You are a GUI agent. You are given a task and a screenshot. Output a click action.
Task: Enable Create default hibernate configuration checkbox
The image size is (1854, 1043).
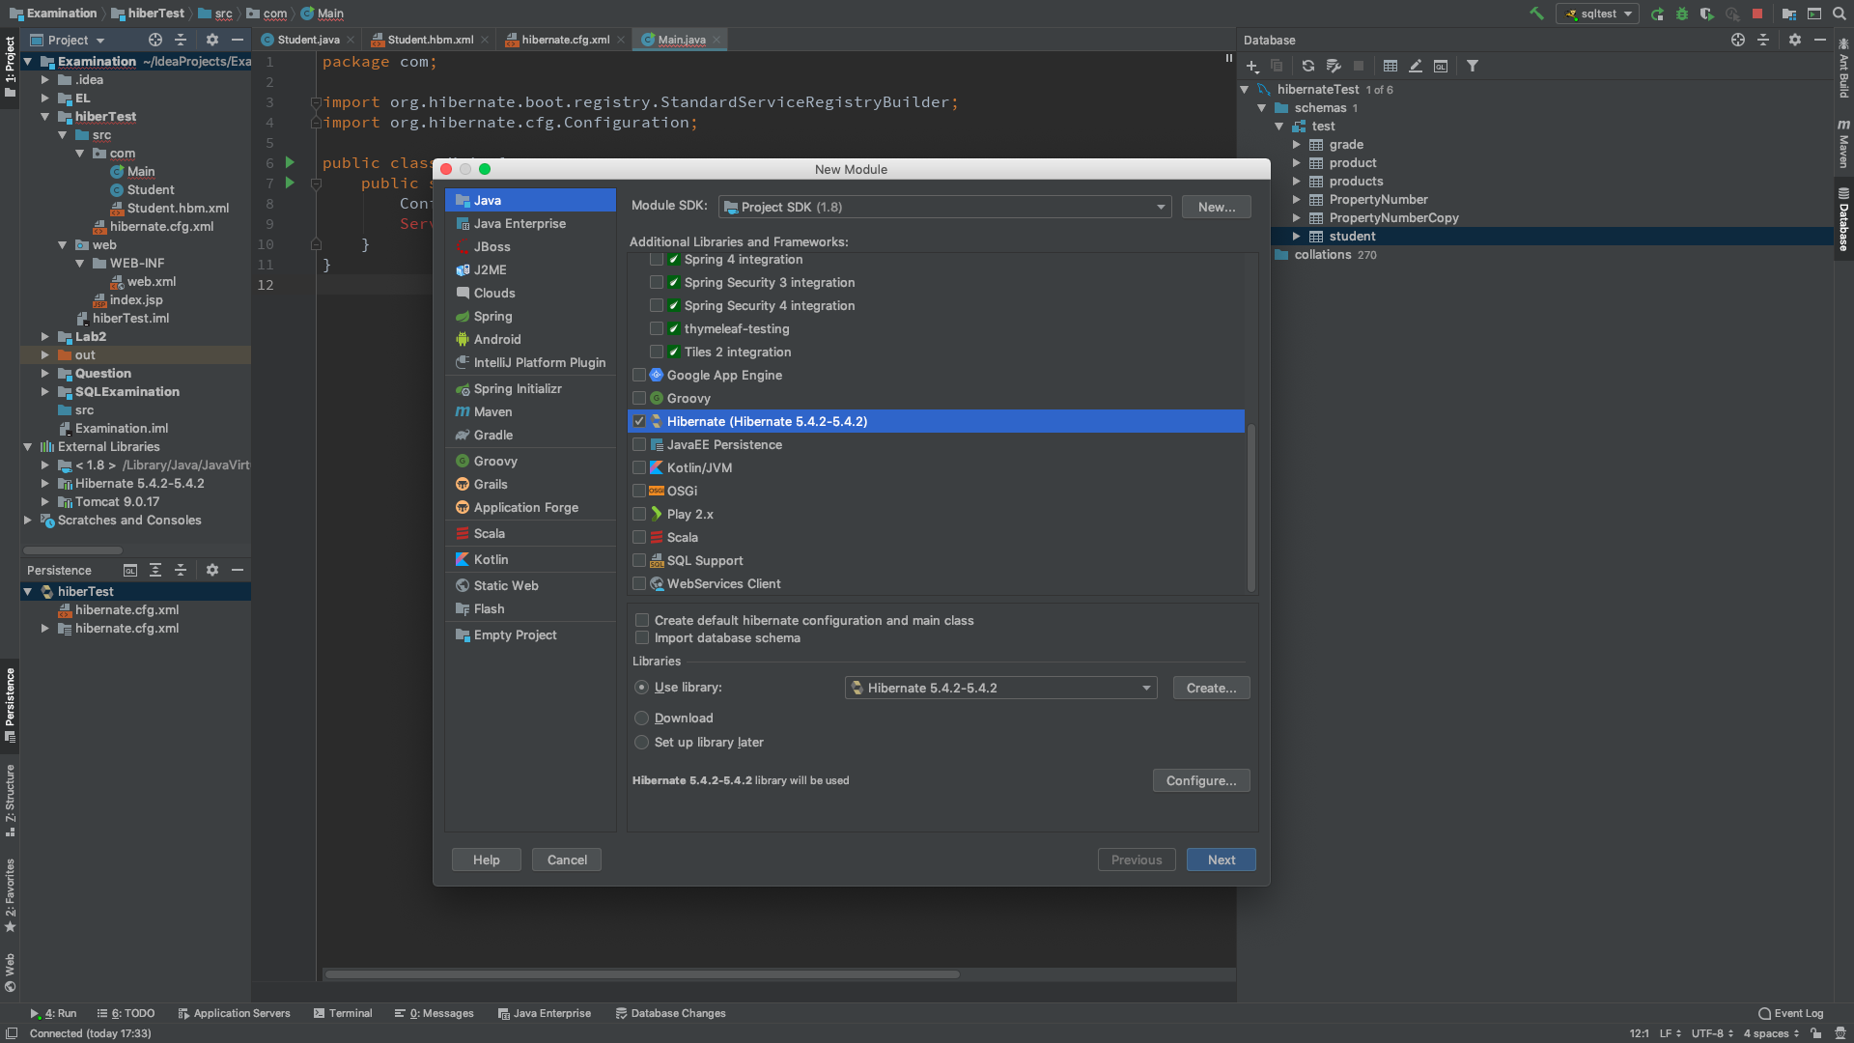click(642, 621)
